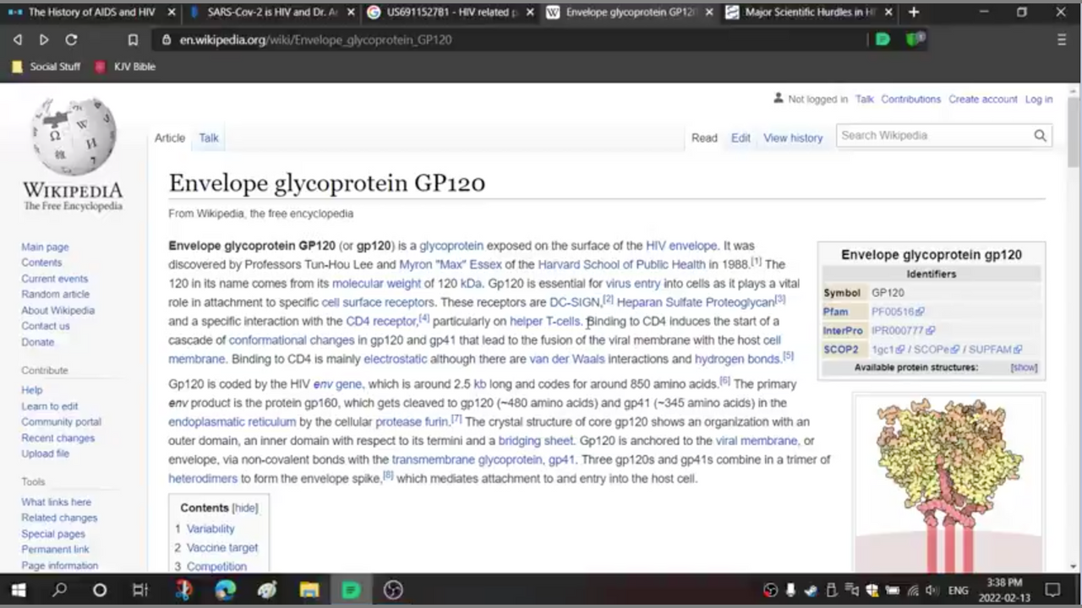Open File Explorer from the taskbar
Image resolution: width=1082 pixels, height=608 pixels.
(309, 590)
